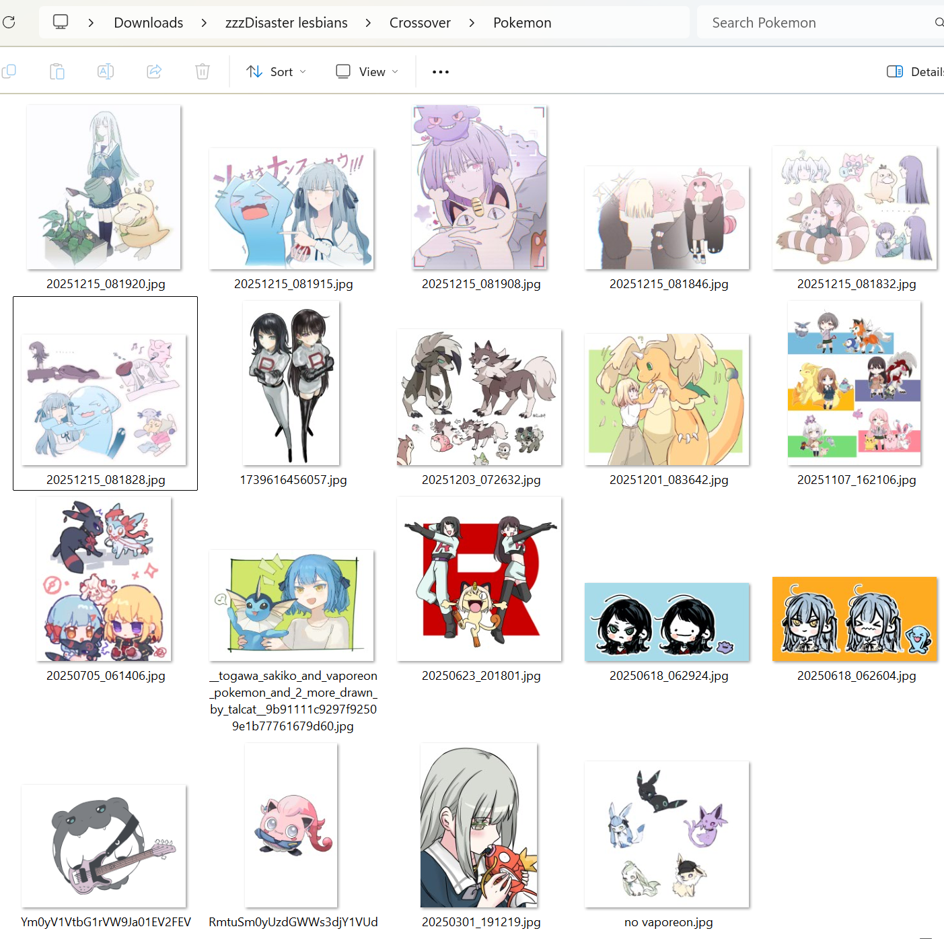Click the file name no vaporeon.jpg
The image size is (944, 939).
point(669,922)
